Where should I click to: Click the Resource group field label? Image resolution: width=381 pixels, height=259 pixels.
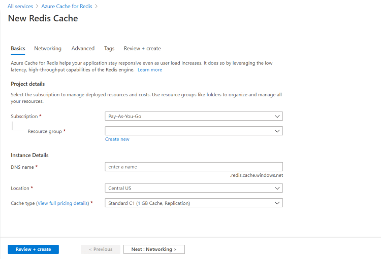[x=45, y=131]
